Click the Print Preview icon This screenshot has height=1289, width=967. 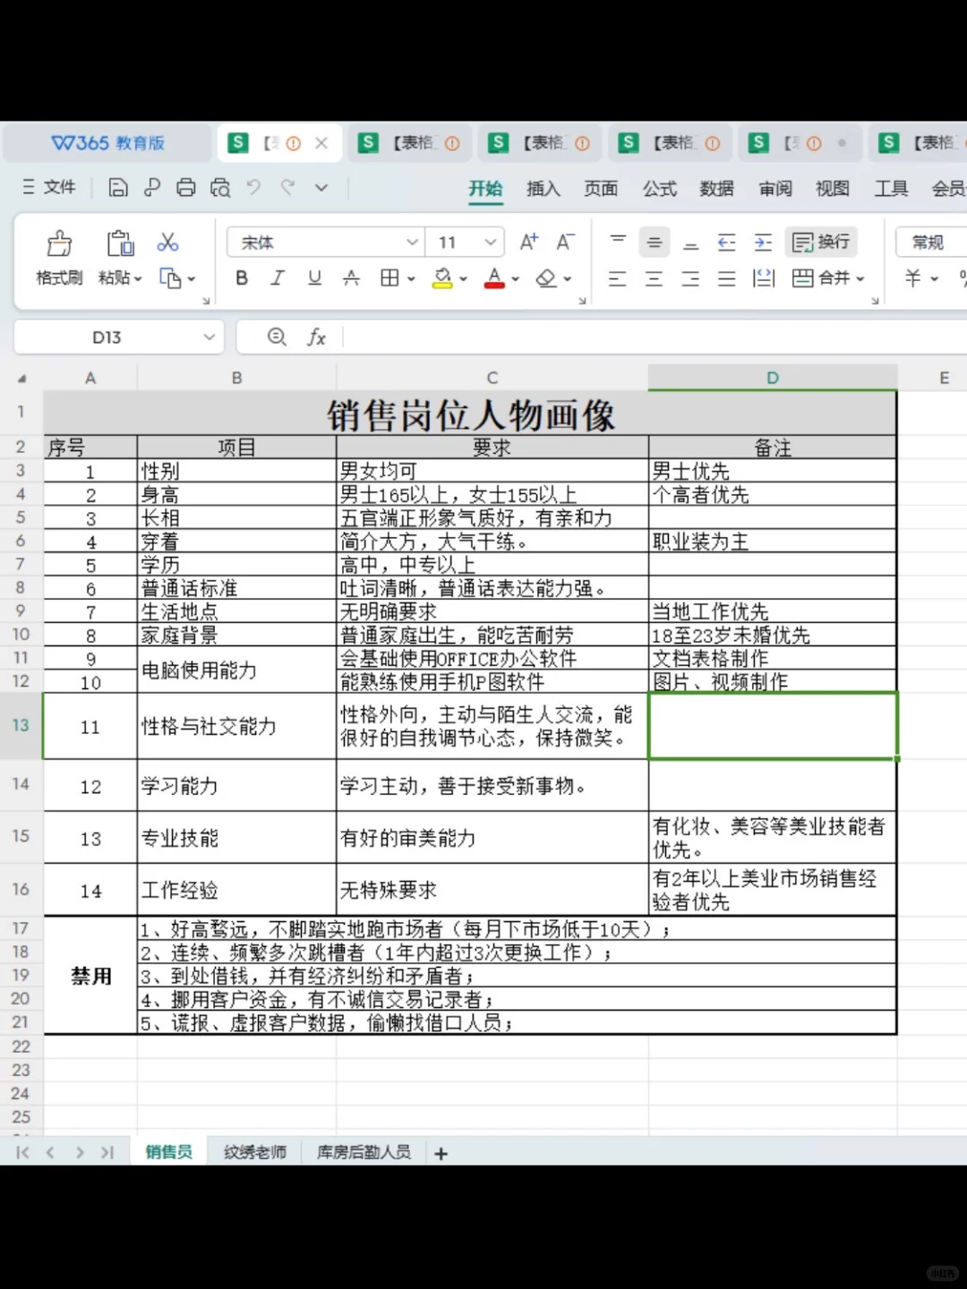(220, 187)
